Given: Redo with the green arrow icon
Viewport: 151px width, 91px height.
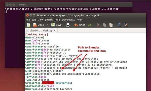Looking at the screenshot, I should tap(90, 25).
